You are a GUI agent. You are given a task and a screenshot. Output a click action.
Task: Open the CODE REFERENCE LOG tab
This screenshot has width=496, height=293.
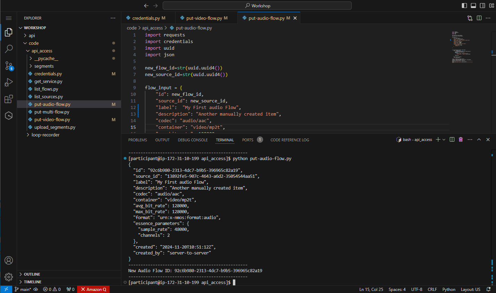point(290,140)
